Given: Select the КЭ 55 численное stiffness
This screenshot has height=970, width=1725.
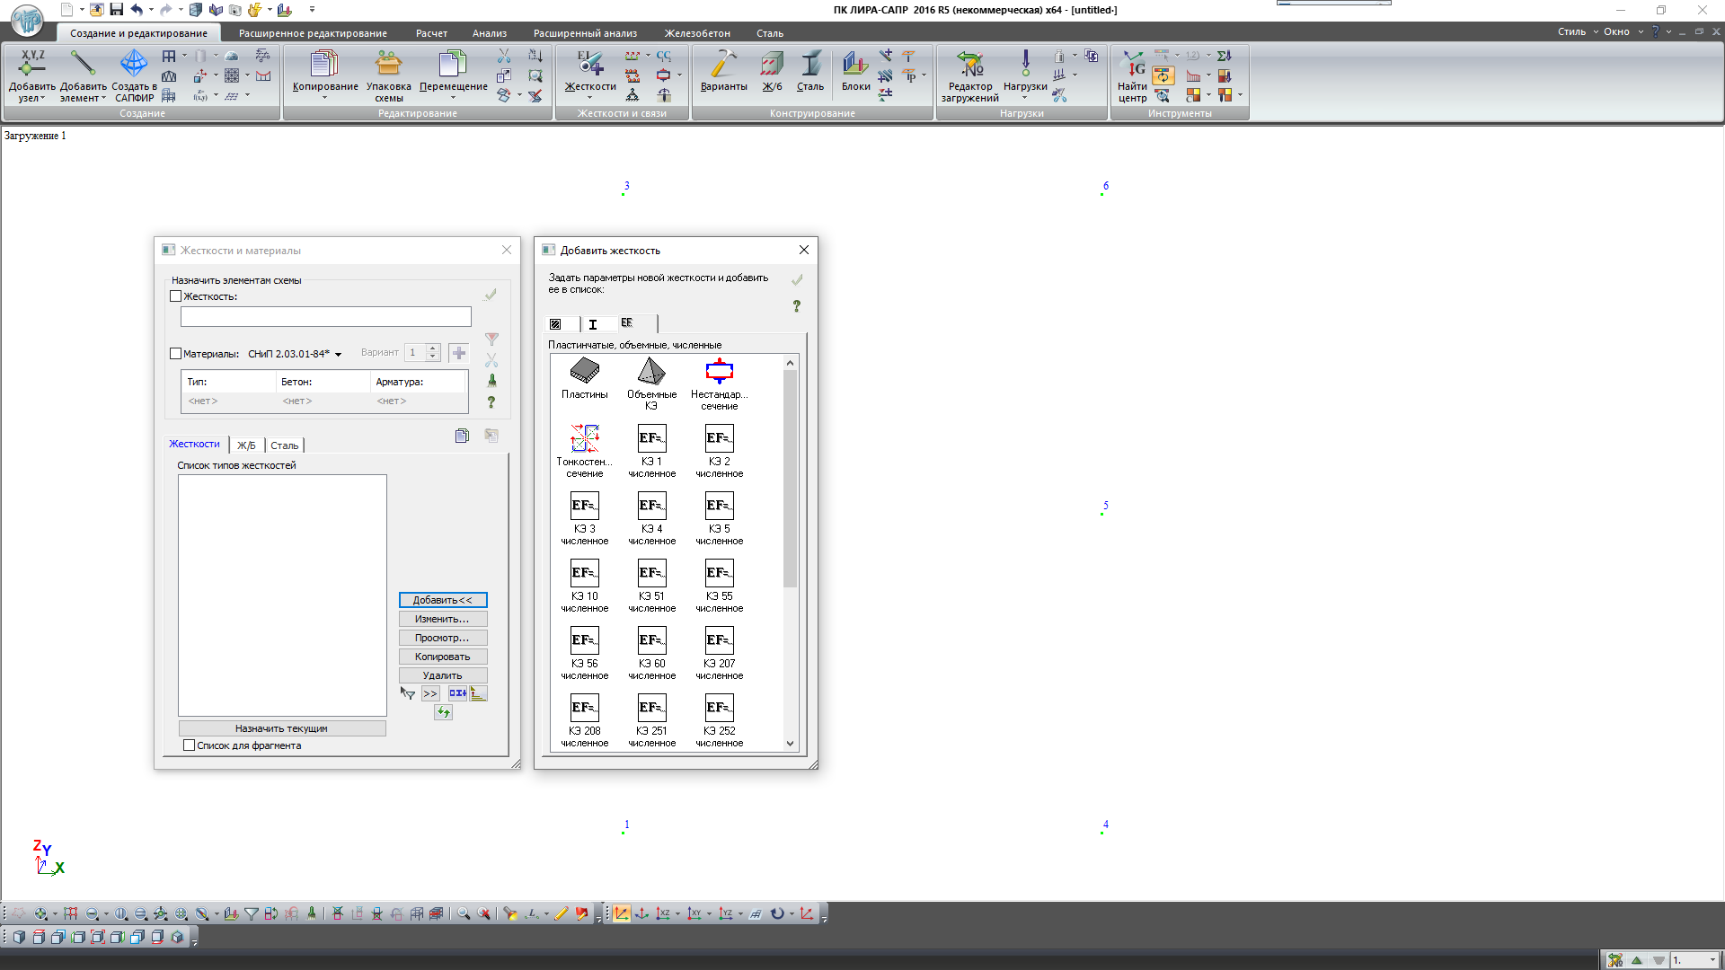Looking at the screenshot, I should click(x=719, y=586).
